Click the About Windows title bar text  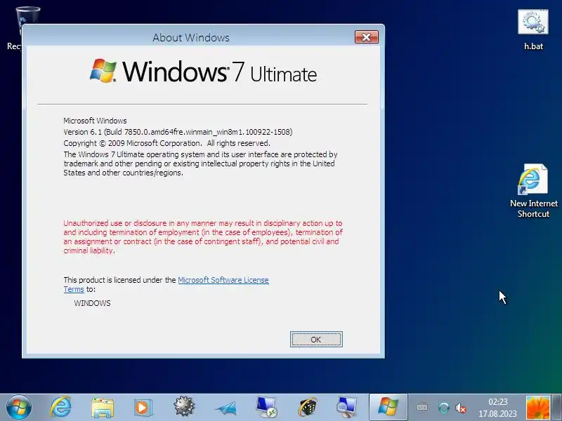191,38
